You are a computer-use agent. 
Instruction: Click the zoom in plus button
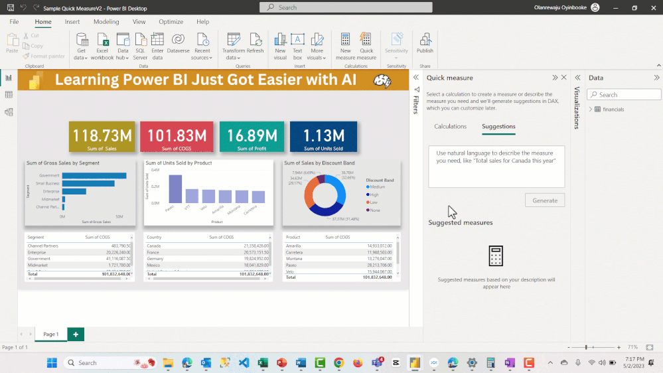pyautogui.click(x=619, y=347)
